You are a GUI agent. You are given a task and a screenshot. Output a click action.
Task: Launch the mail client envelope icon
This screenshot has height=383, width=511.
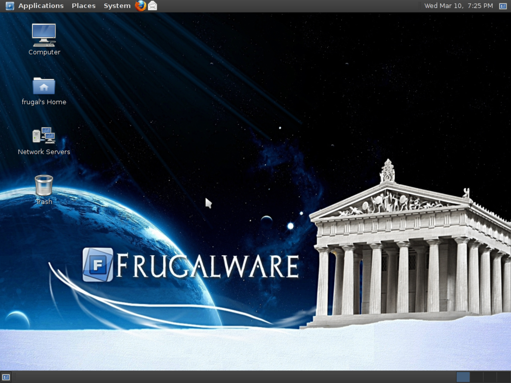pyautogui.click(x=152, y=6)
